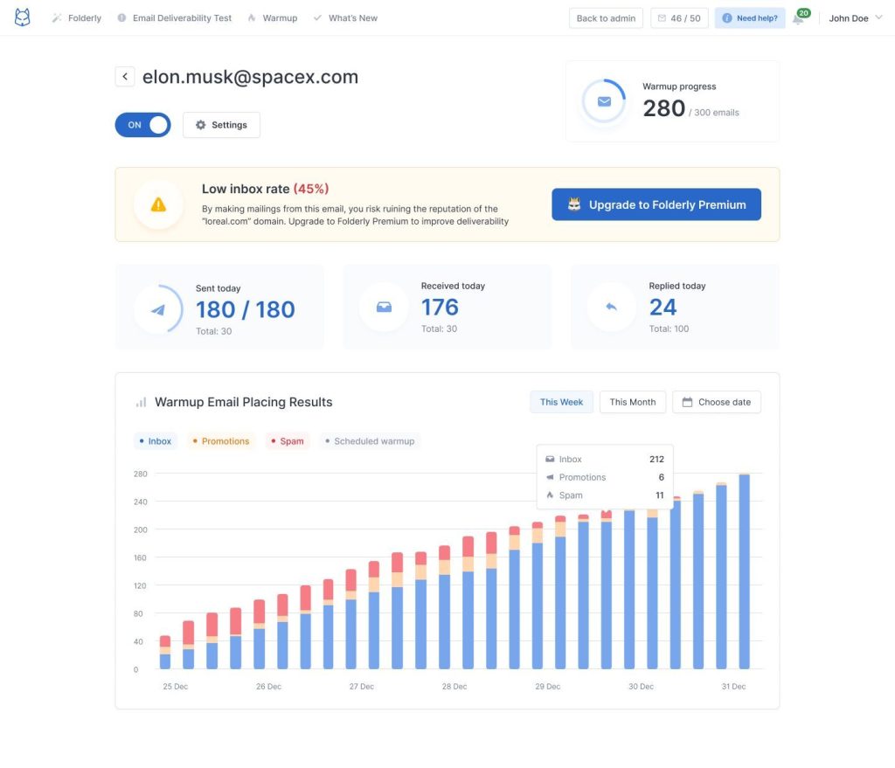Open the Choose date picker
895x768 pixels.
717,402
